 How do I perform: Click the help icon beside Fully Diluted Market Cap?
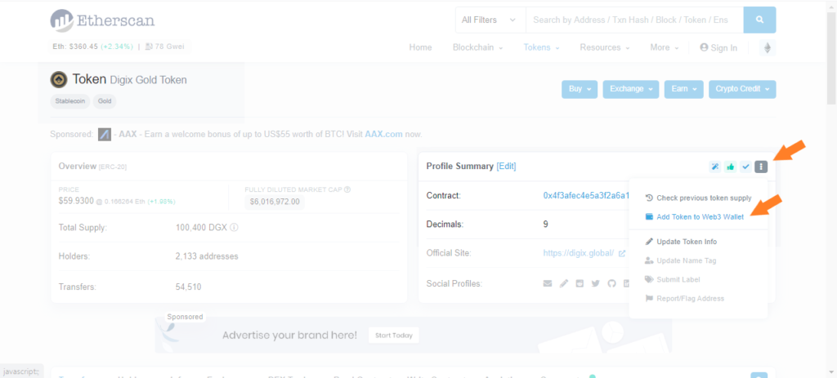(347, 189)
